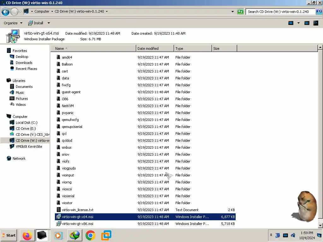Open the Organize dropdown menu

[13, 23]
